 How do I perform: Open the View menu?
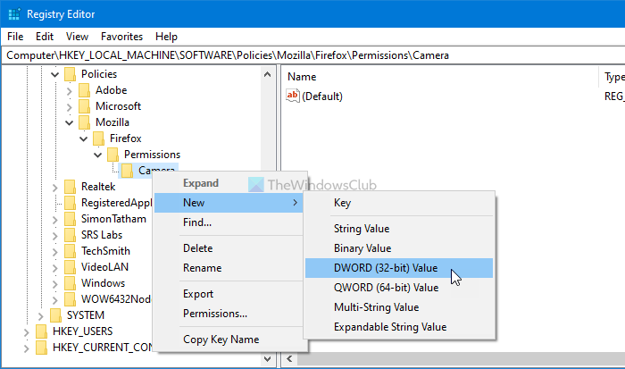click(77, 37)
